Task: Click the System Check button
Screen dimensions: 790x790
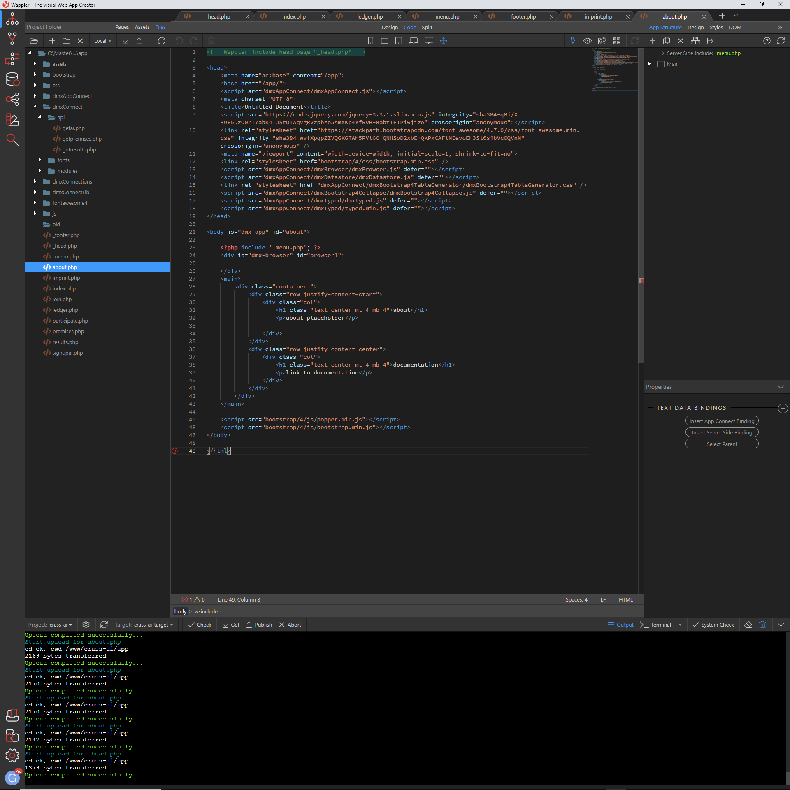Action: (x=713, y=625)
